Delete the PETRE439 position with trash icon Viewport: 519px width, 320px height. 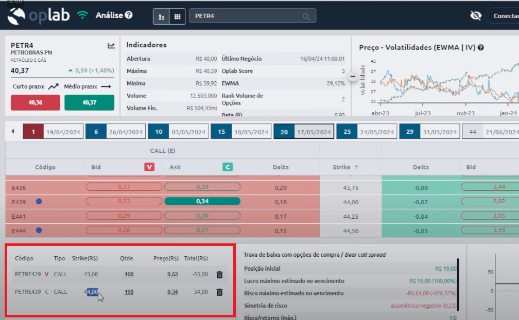click(219, 292)
